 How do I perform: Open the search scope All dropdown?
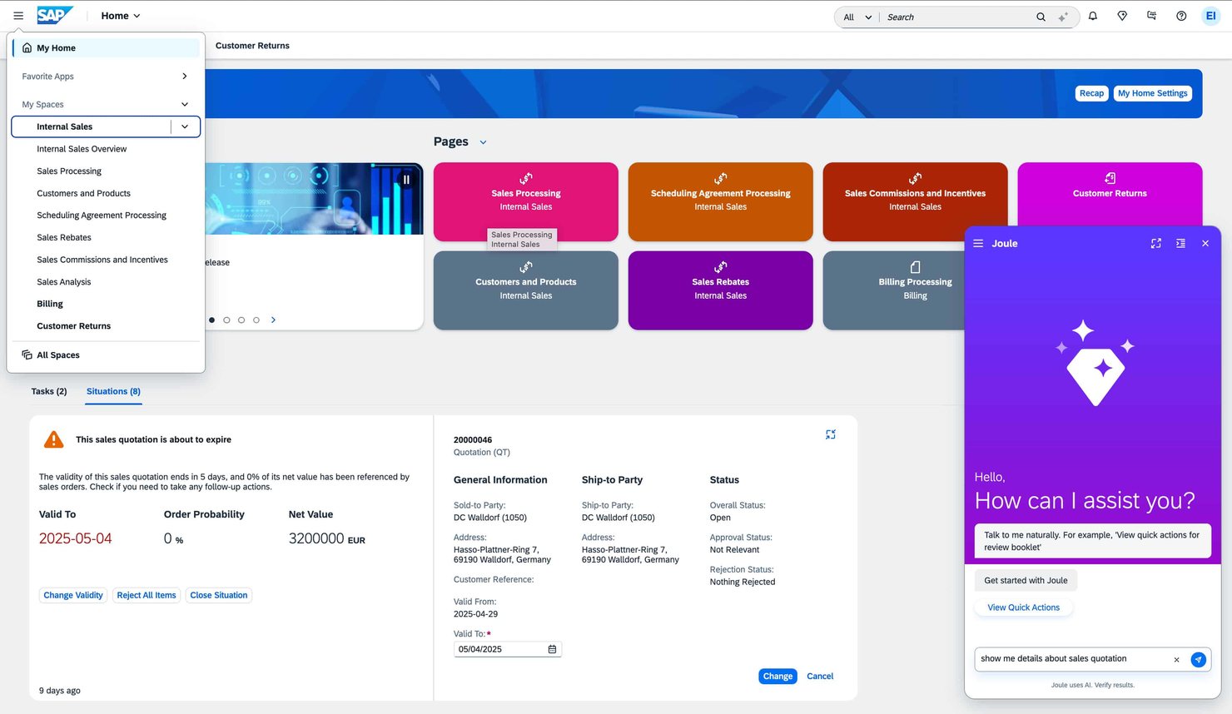[857, 16]
